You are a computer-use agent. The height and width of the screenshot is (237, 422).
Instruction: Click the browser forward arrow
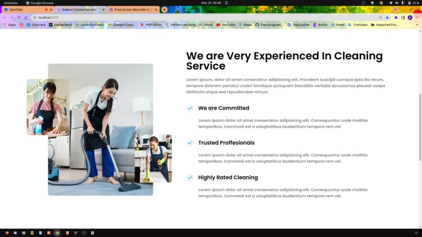[12, 17]
